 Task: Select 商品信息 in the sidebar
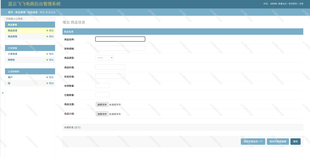[13, 30]
